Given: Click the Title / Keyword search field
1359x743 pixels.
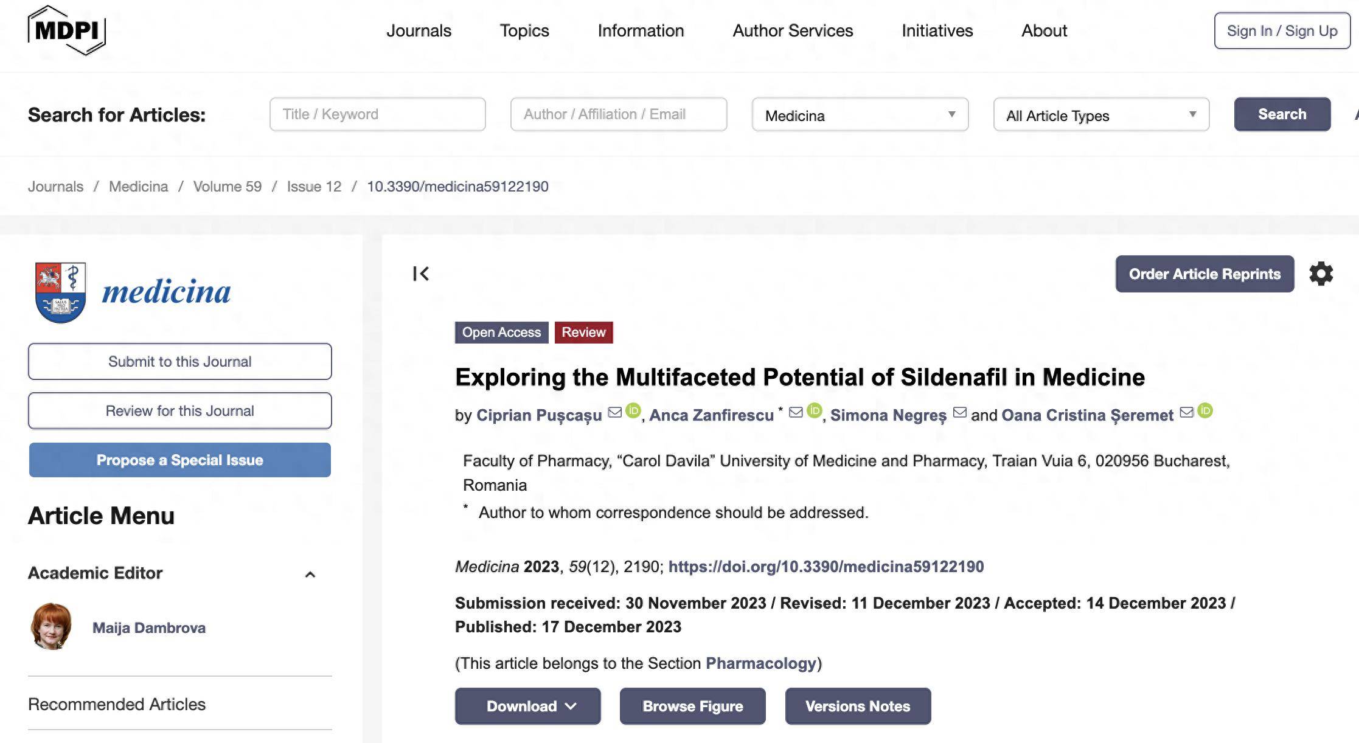Looking at the screenshot, I should click(x=377, y=114).
